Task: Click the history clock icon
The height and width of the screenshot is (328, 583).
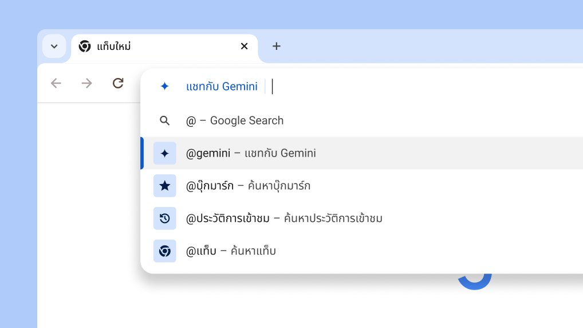Action: tap(165, 218)
